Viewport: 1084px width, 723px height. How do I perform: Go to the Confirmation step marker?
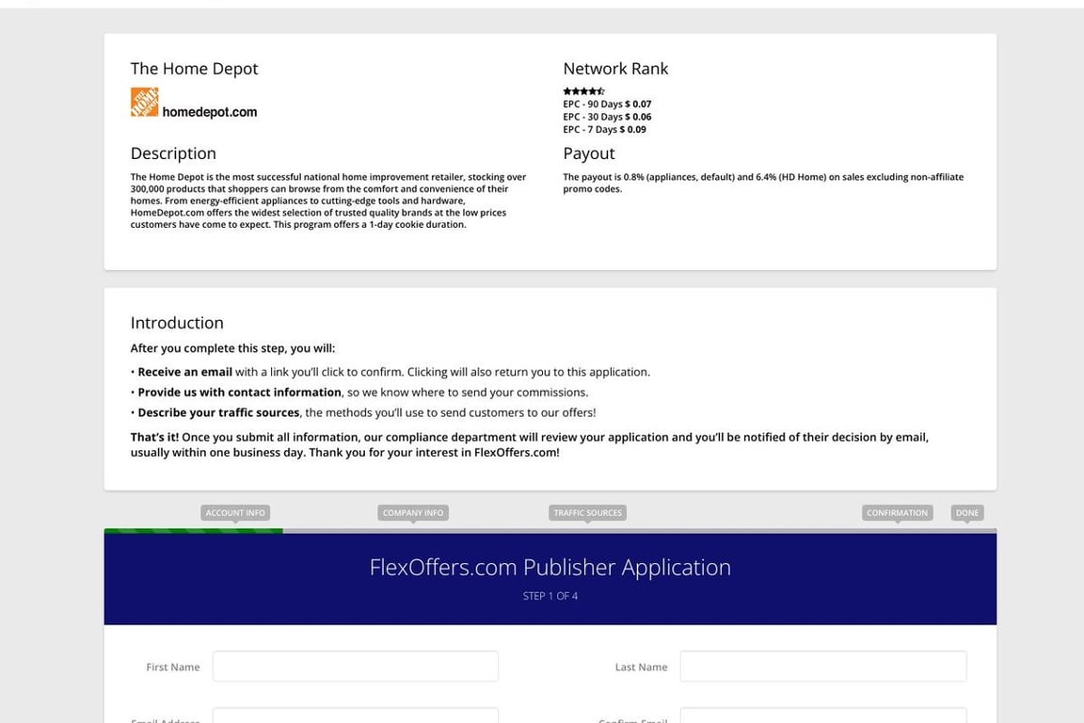point(897,513)
